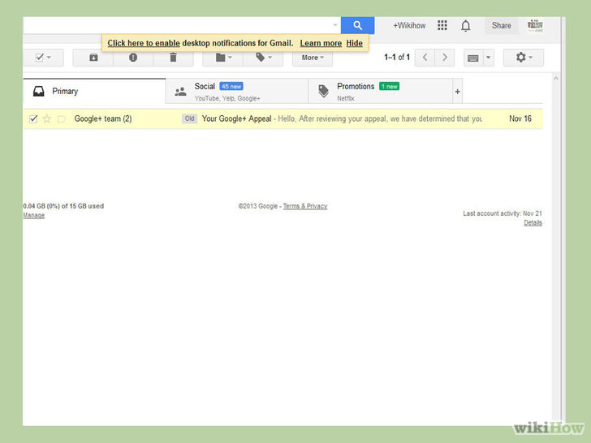Open the settings gear menu
The width and height of the screenshot is (591, 443).
click(x=524, y=58)
